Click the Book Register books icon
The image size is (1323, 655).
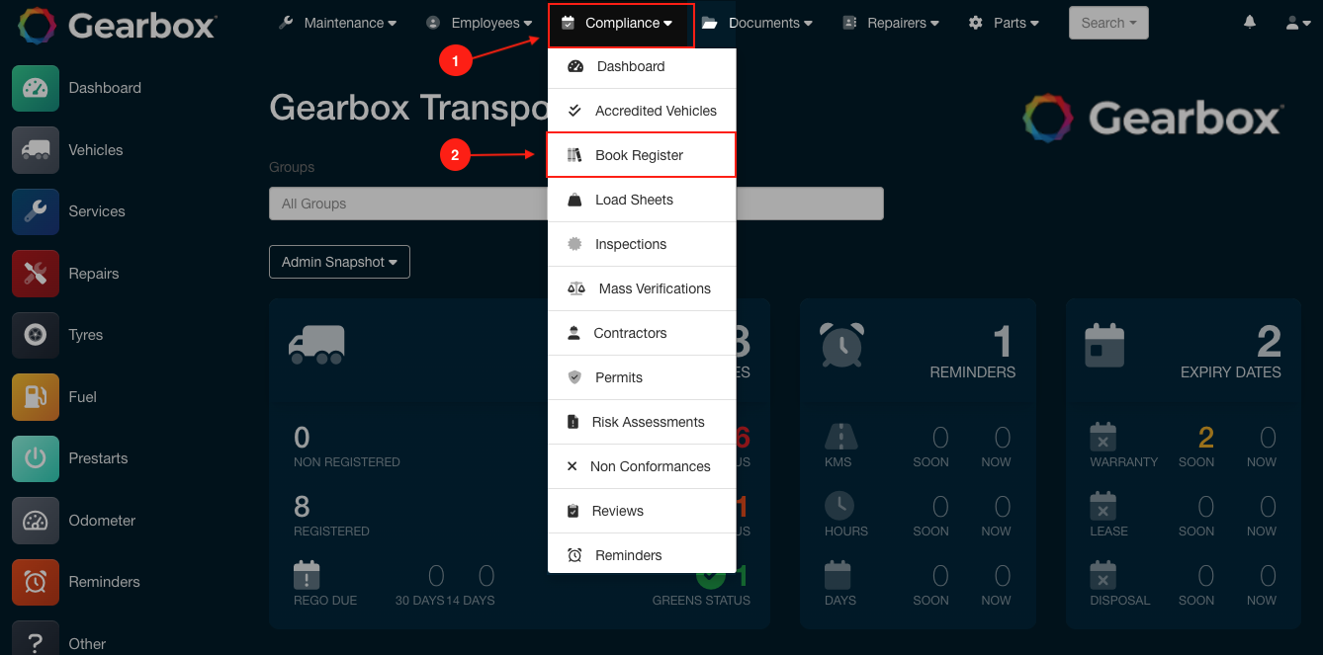coord(574,155)
